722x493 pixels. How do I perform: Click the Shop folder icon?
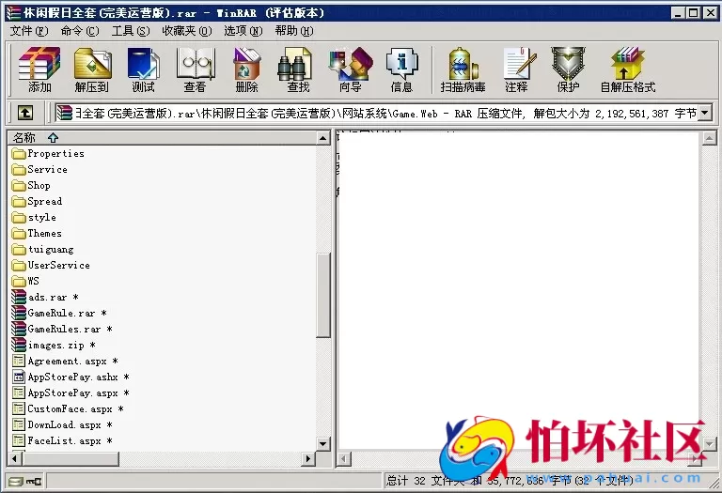point(19,185)
